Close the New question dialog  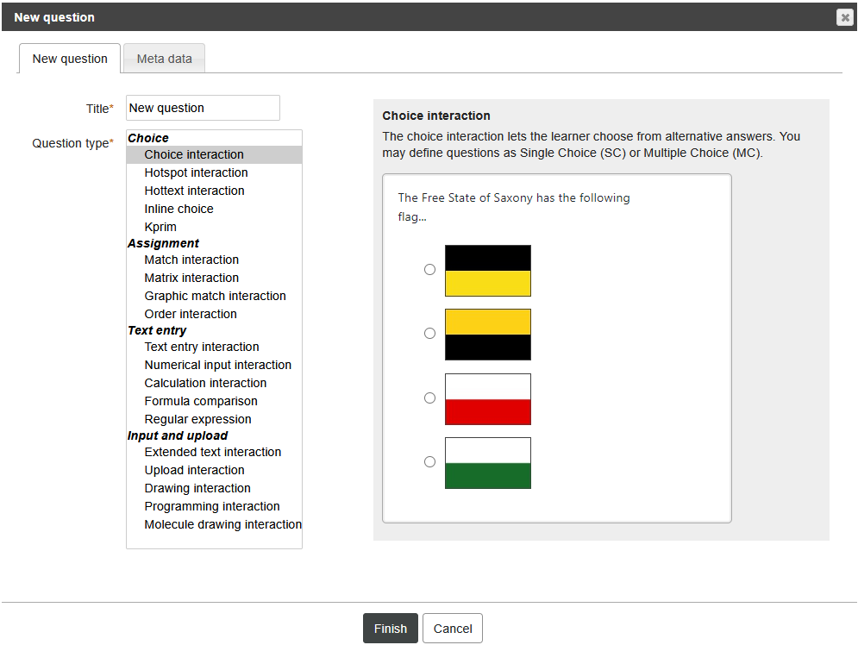pyautogui.click(x=844, y=17)
